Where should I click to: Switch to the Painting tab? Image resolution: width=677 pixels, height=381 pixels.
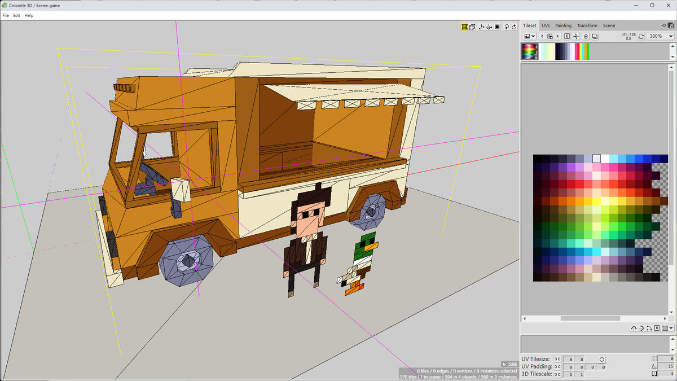[x=563, y=25]
